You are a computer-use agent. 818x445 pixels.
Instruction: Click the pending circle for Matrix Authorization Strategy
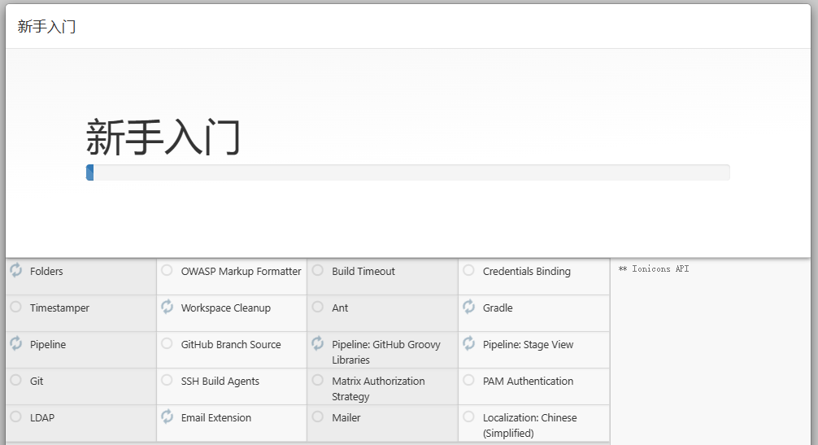318,380
